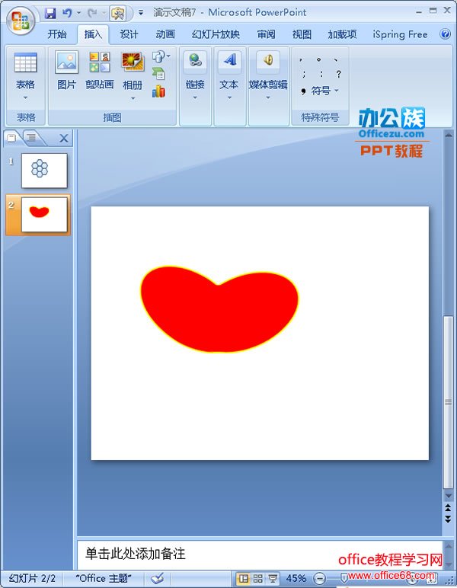Expand the 表格 dropdown arrow
Viewport: 457px width, 588px height.
point(25,98)
